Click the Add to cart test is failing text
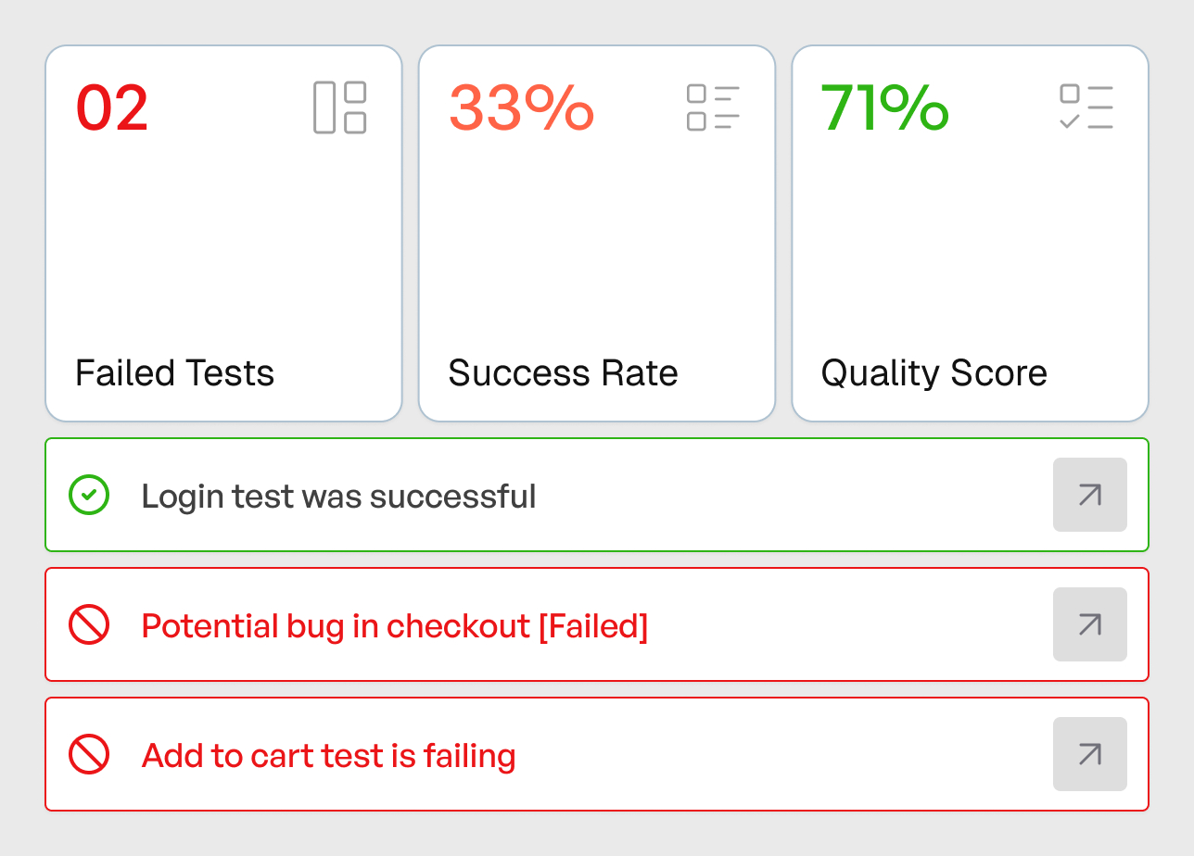The width and height of the screenshot is (1194, 856). pos(328,754)
